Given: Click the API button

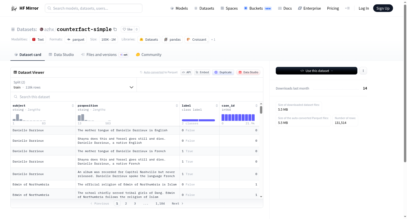Looking at the screenshot, I should click(186, 72).
